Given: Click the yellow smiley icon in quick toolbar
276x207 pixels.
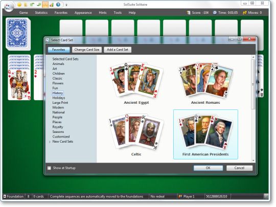Looking at the screenshot, I should click(19, 5).
